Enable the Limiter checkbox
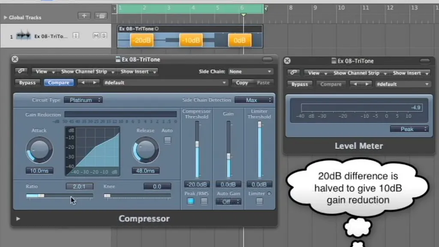The height and width of the screenshot is (247, 439). coord(259,201)
